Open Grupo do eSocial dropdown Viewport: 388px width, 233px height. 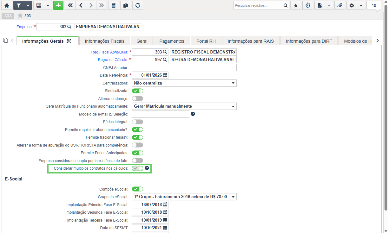(x=184, y=197)
